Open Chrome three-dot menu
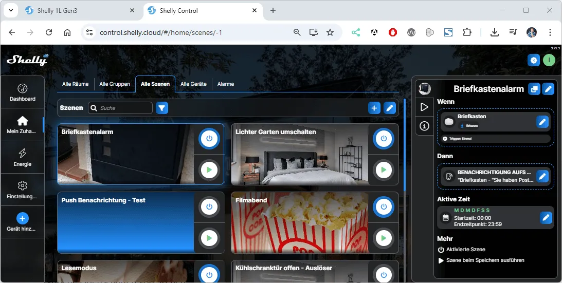The width and height of the screenshot is (562, 283). (550, 32)
